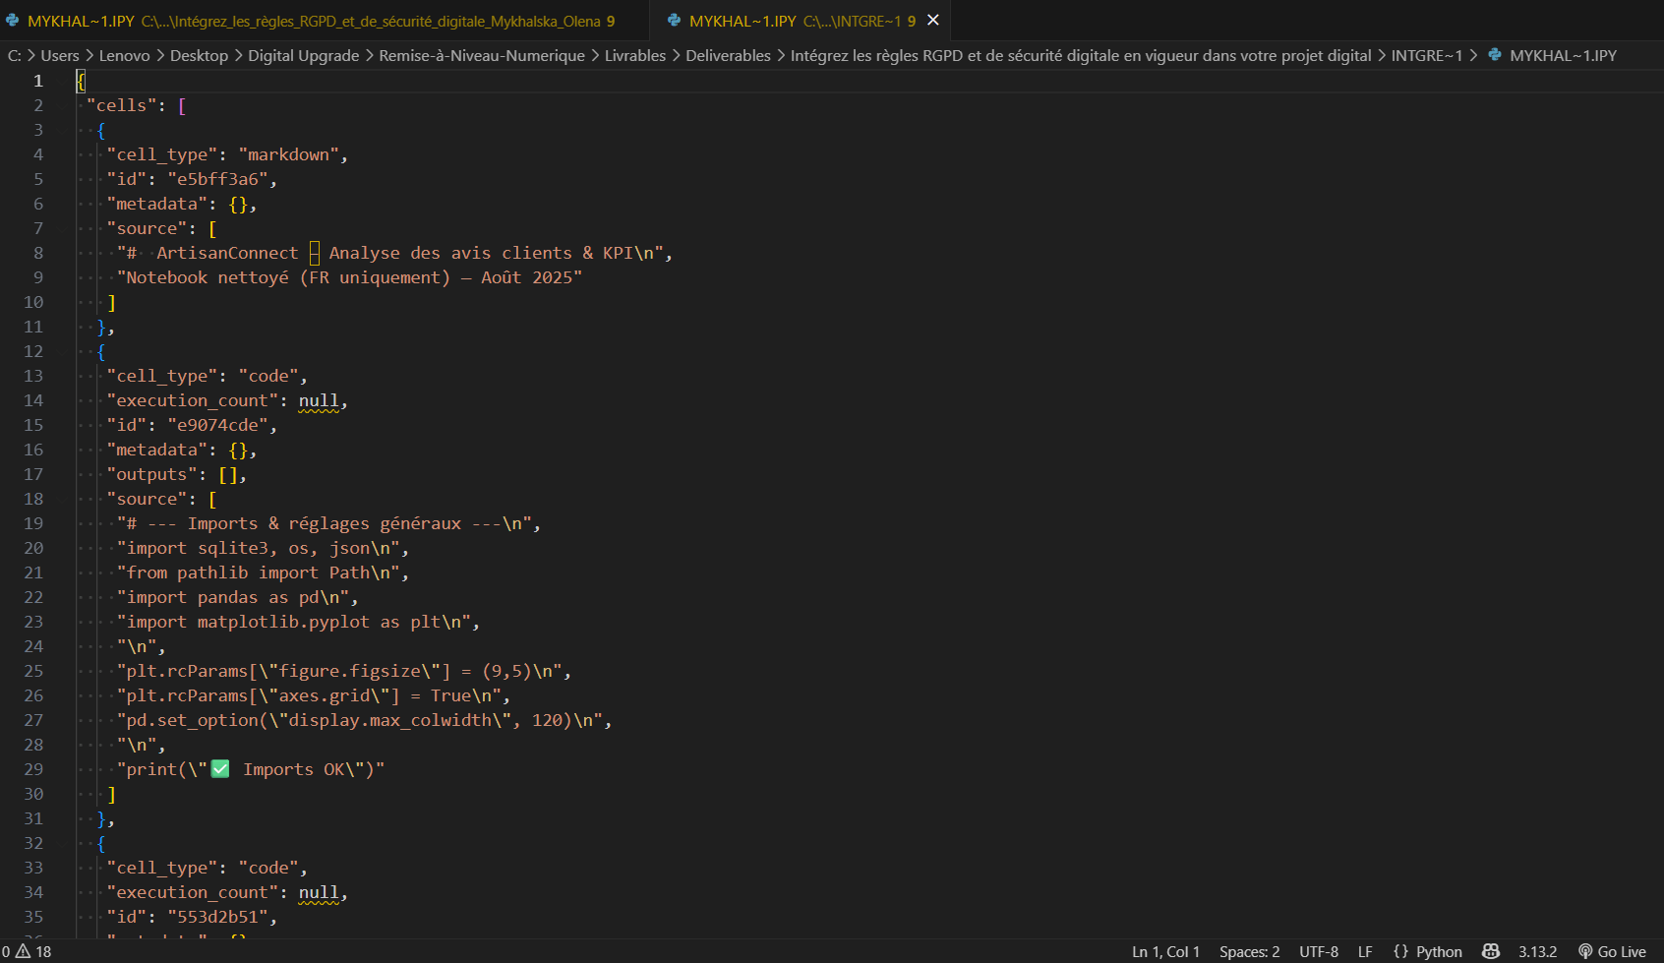The image size is (1664, 963).
Task: Select language mode Python
Action: click(1439, 951)
